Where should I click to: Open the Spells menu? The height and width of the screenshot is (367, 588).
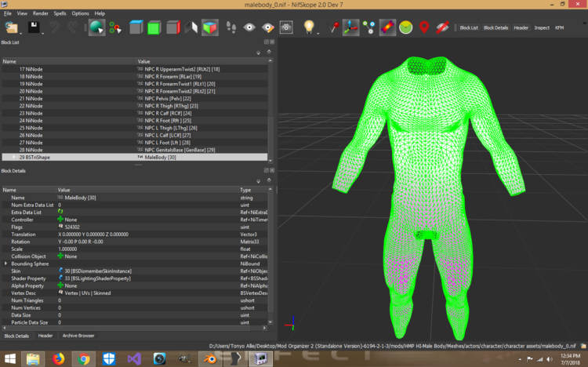[60, 13]
